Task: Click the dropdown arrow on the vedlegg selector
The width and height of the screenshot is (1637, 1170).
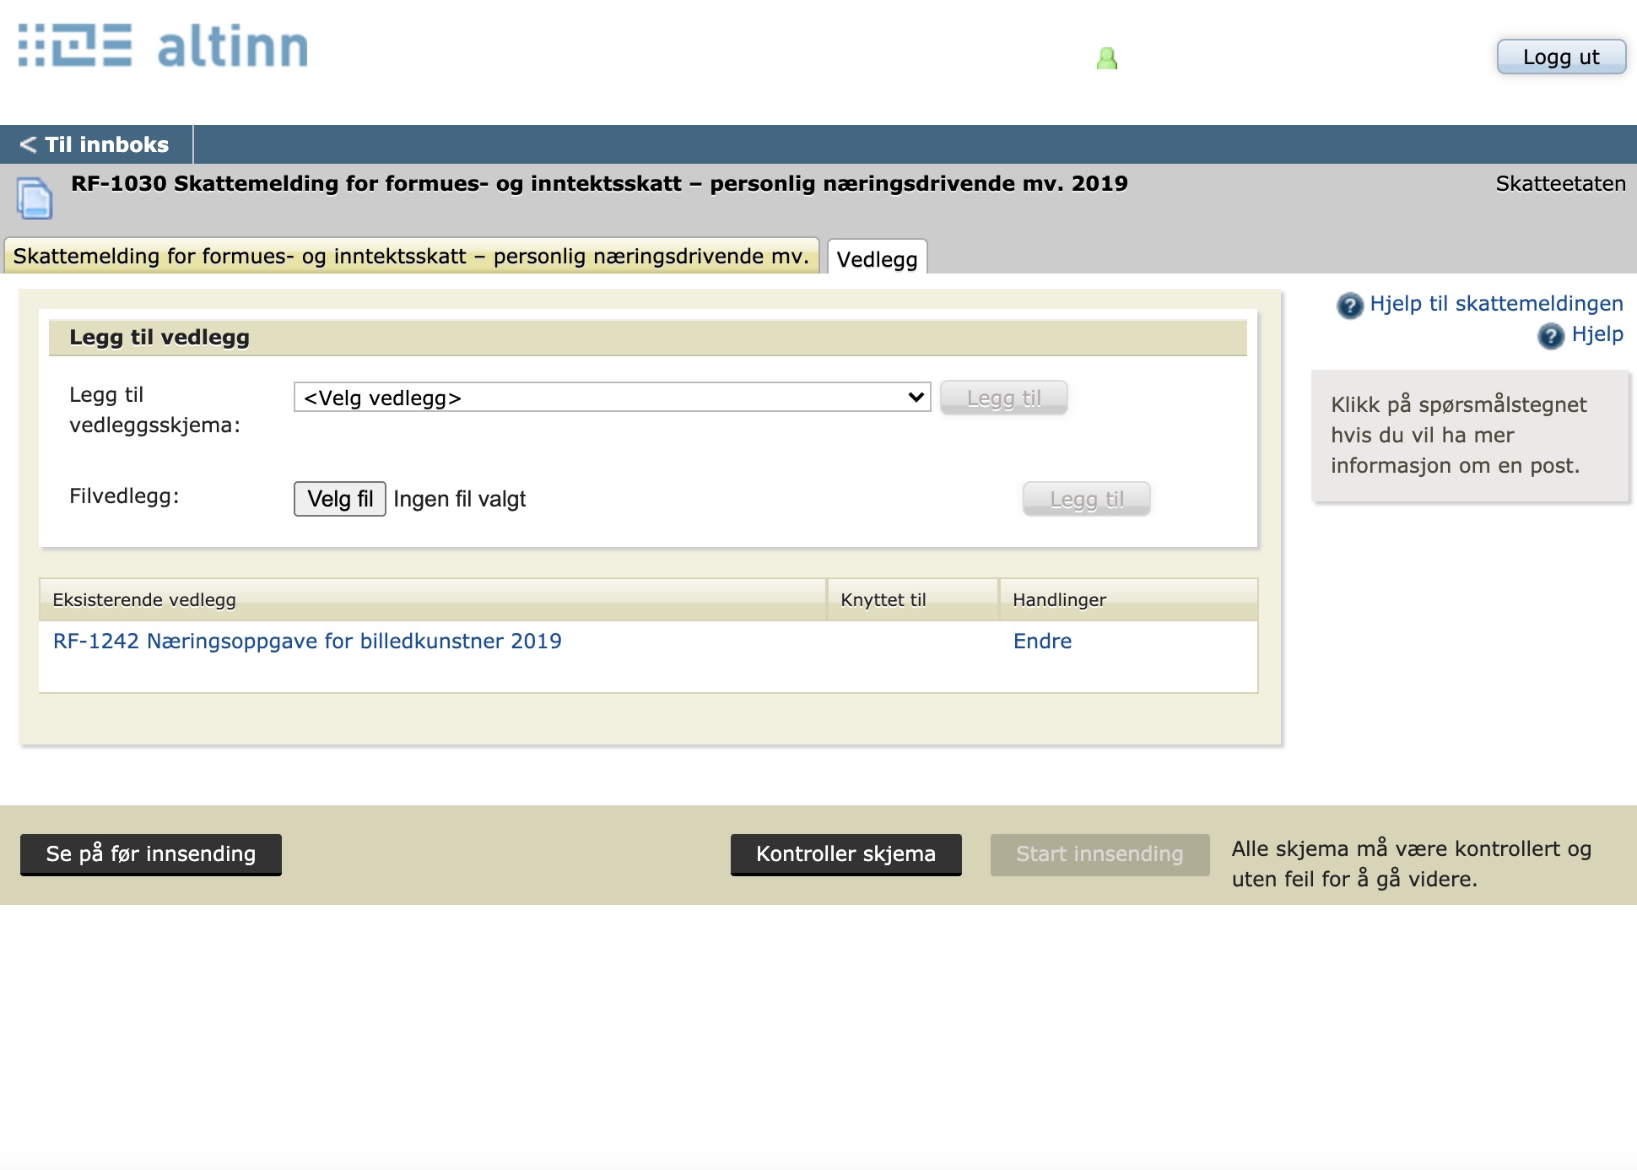Action: pyautogui.click(x=916, y=398)
